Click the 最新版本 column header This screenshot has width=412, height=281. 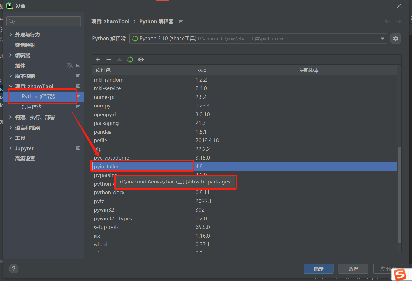[x=347, y=70]
